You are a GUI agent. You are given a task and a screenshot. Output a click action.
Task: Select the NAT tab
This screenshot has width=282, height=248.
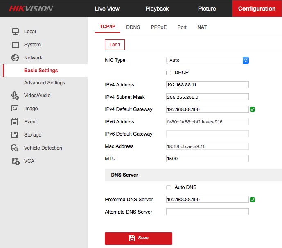coord(202,27)
